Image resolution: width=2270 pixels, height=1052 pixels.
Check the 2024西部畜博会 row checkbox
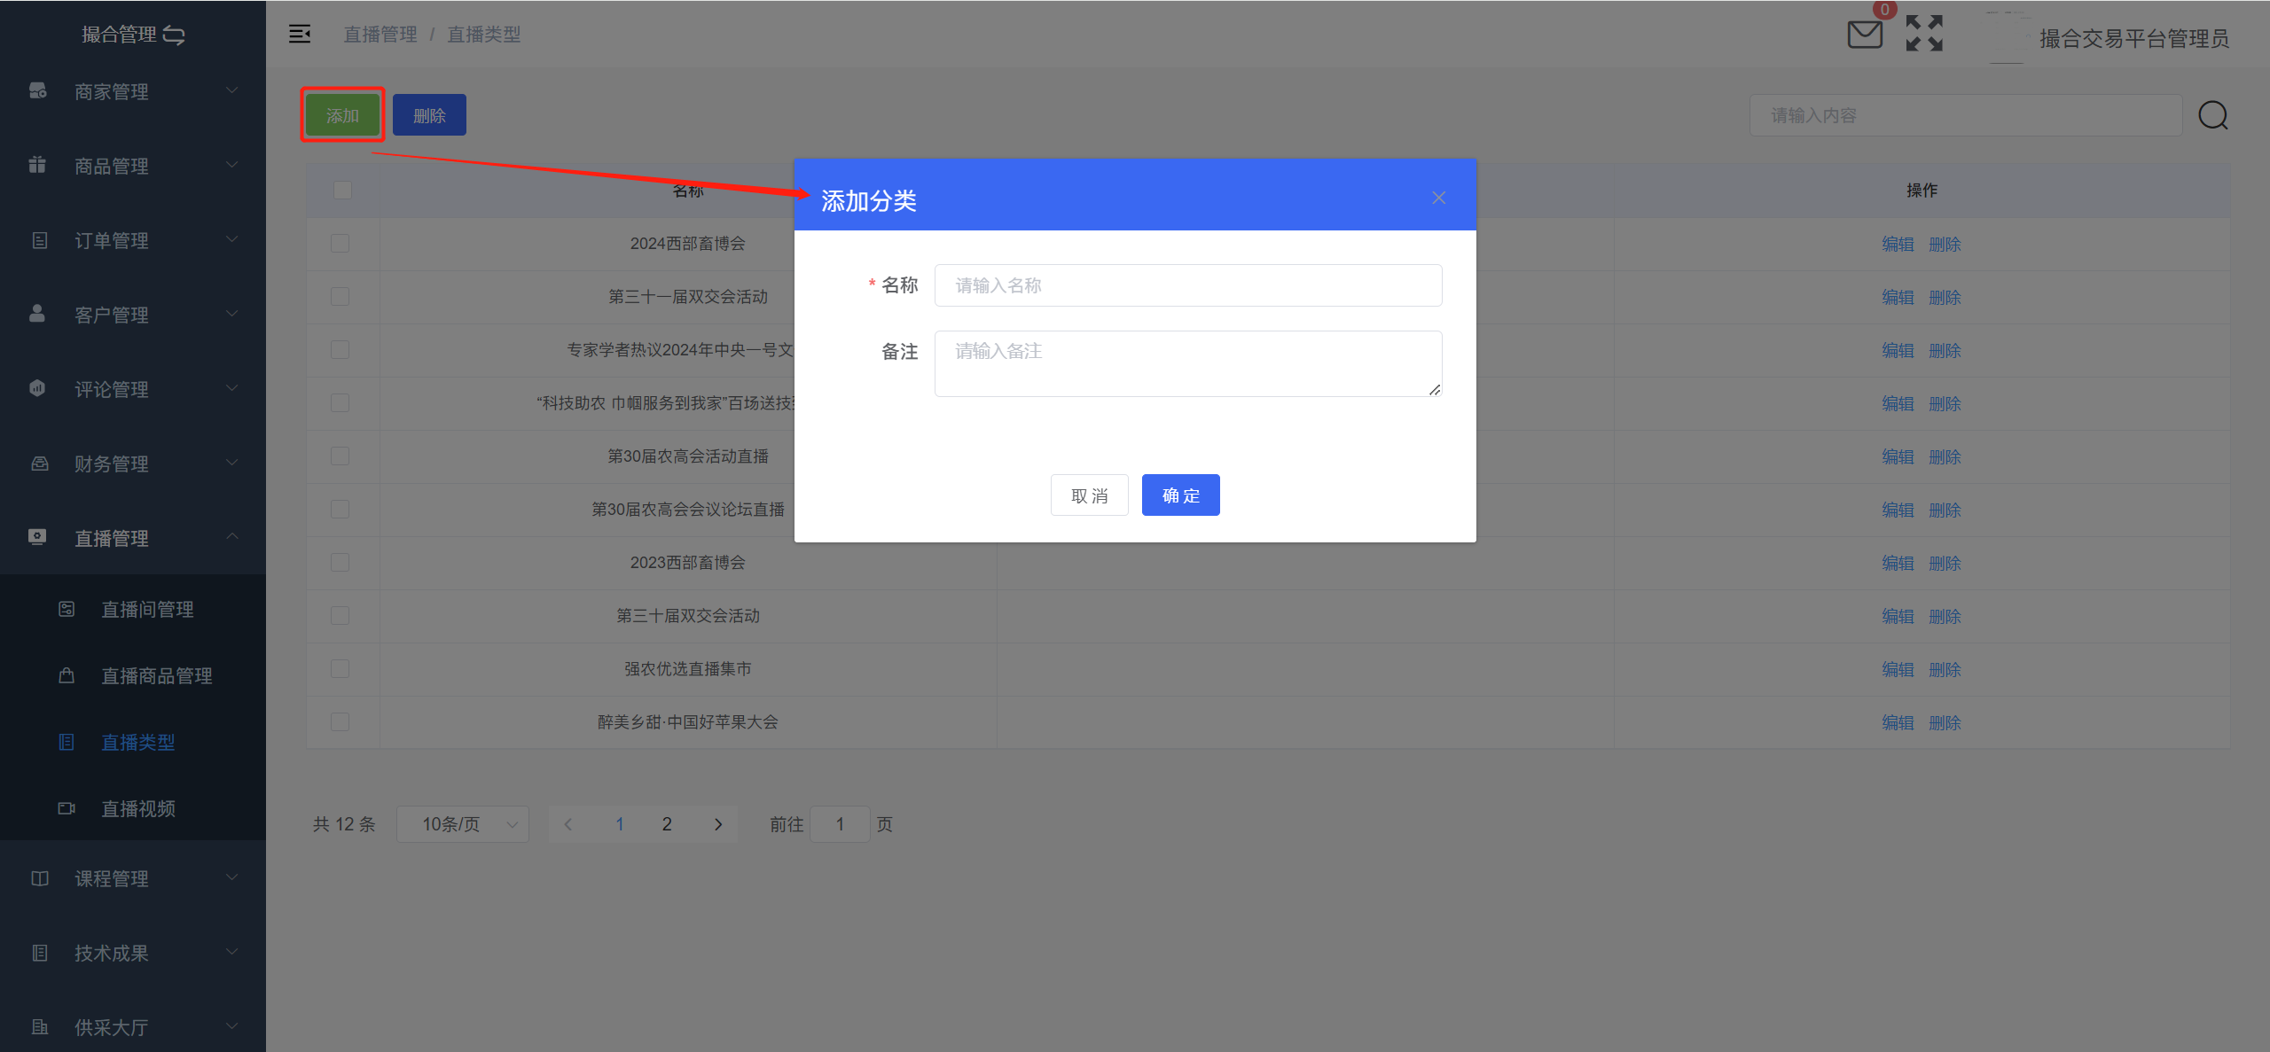pos(340,243)
